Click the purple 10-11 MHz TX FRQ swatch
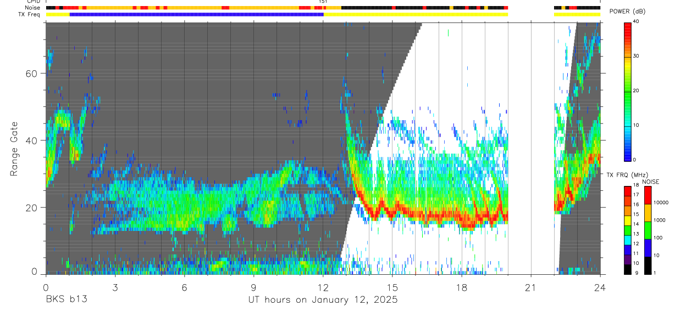The height and width of the screenshot is (311, 675). click(x=627, y=258)
